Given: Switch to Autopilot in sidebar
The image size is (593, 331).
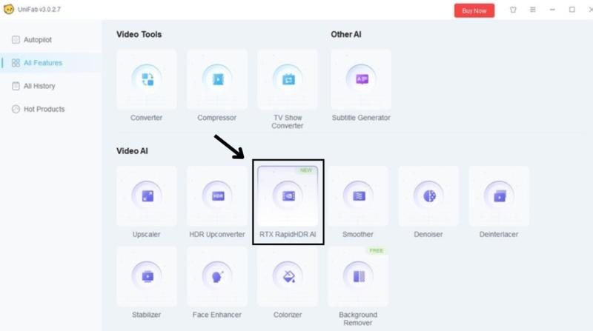Looking at the screenshot, I should pos(37,39).
